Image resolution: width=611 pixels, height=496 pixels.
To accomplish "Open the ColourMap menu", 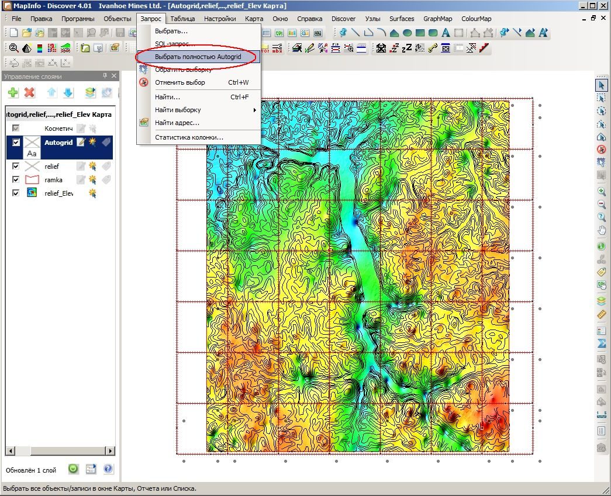I will coord(476,19).
